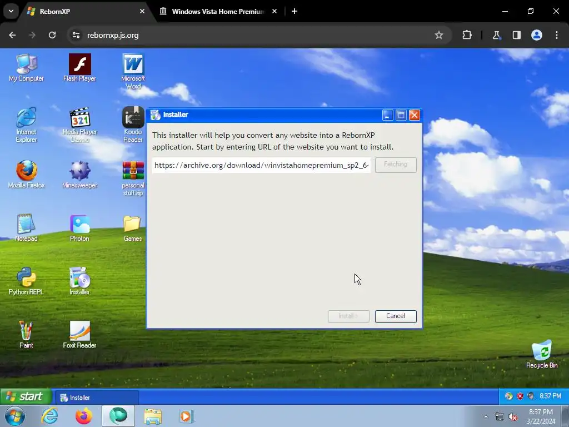569x427 pixels.
Task: Close the Installer window
Action: pyautogui.click(x=414, y=115)
